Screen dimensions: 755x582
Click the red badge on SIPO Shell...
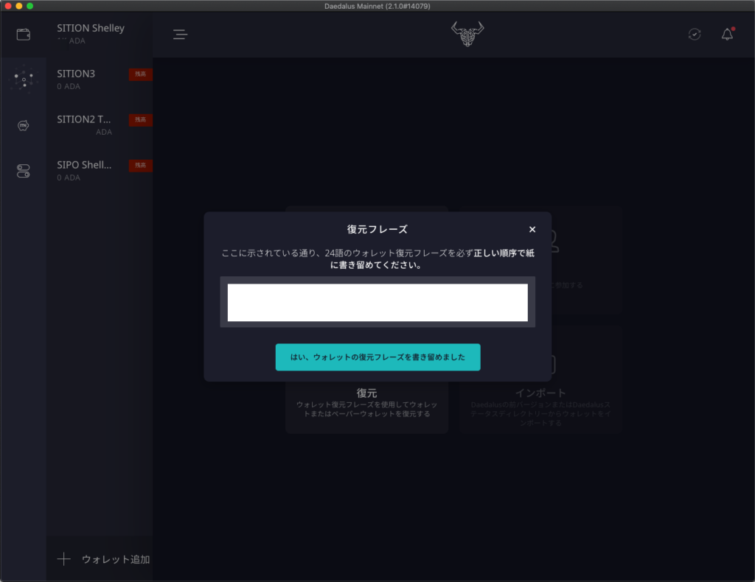pyautogui.click(x=140, y=166)
